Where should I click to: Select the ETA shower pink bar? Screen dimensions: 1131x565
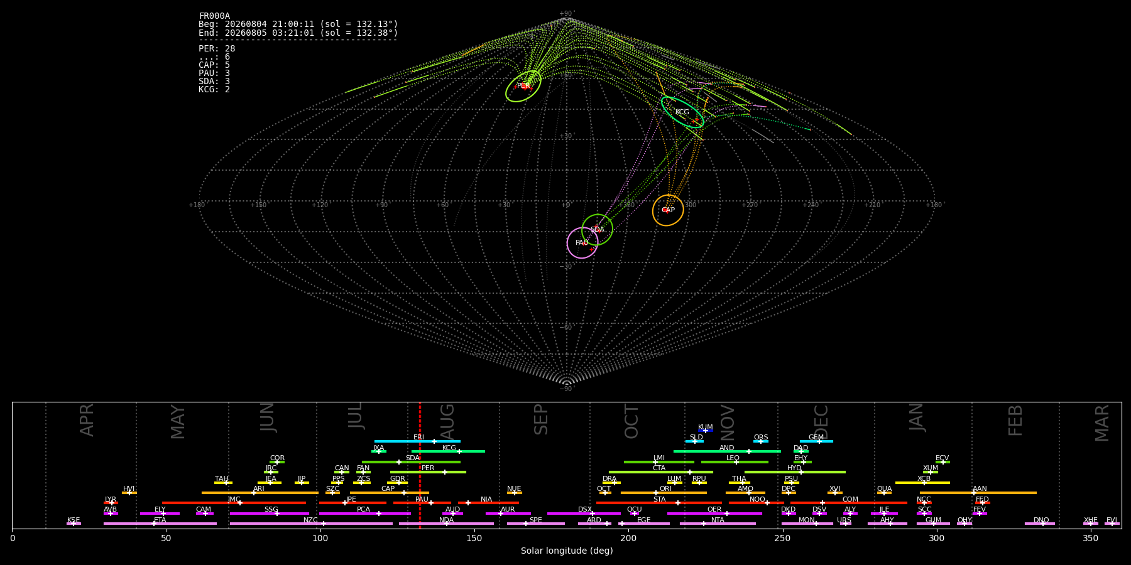coord(160,524)
